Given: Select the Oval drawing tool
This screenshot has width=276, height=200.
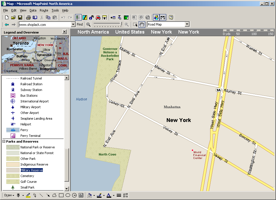Looking at the screenshot, I should (68, 195).
